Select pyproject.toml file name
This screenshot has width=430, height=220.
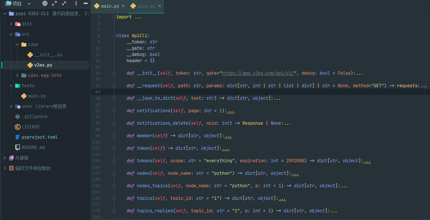tap(40, 137)
